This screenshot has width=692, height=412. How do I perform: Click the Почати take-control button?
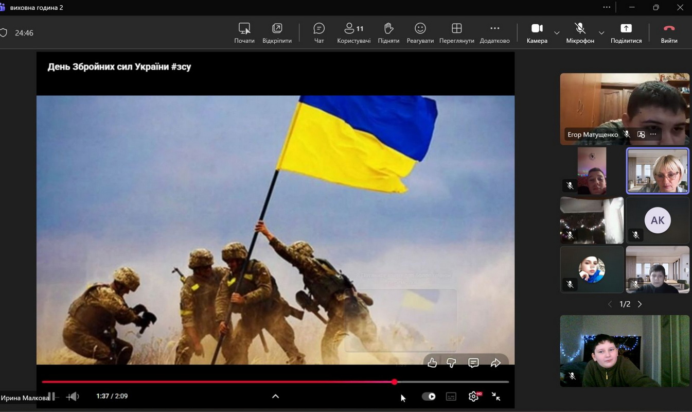(244, 33)
